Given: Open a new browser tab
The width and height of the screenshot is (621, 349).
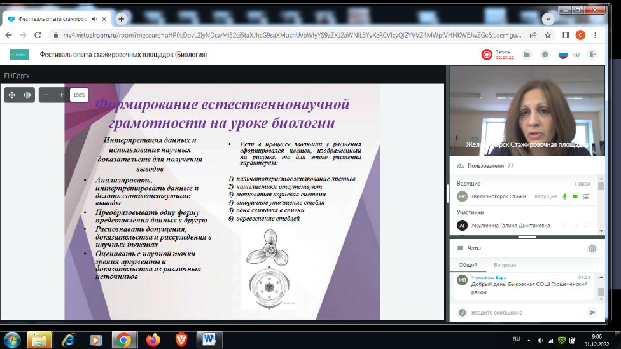Looking at the screenshot, I should coord(121,18).
